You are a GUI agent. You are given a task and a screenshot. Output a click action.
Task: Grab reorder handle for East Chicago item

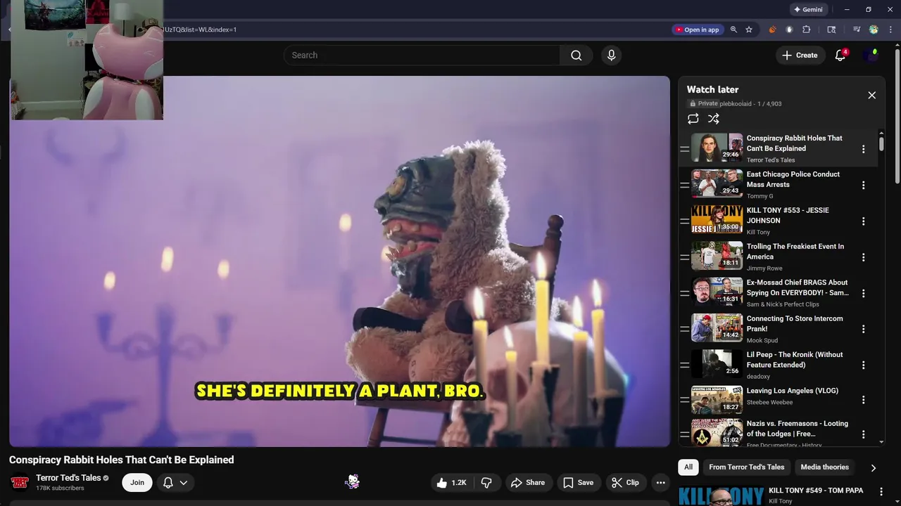click(x=684, y=185)
